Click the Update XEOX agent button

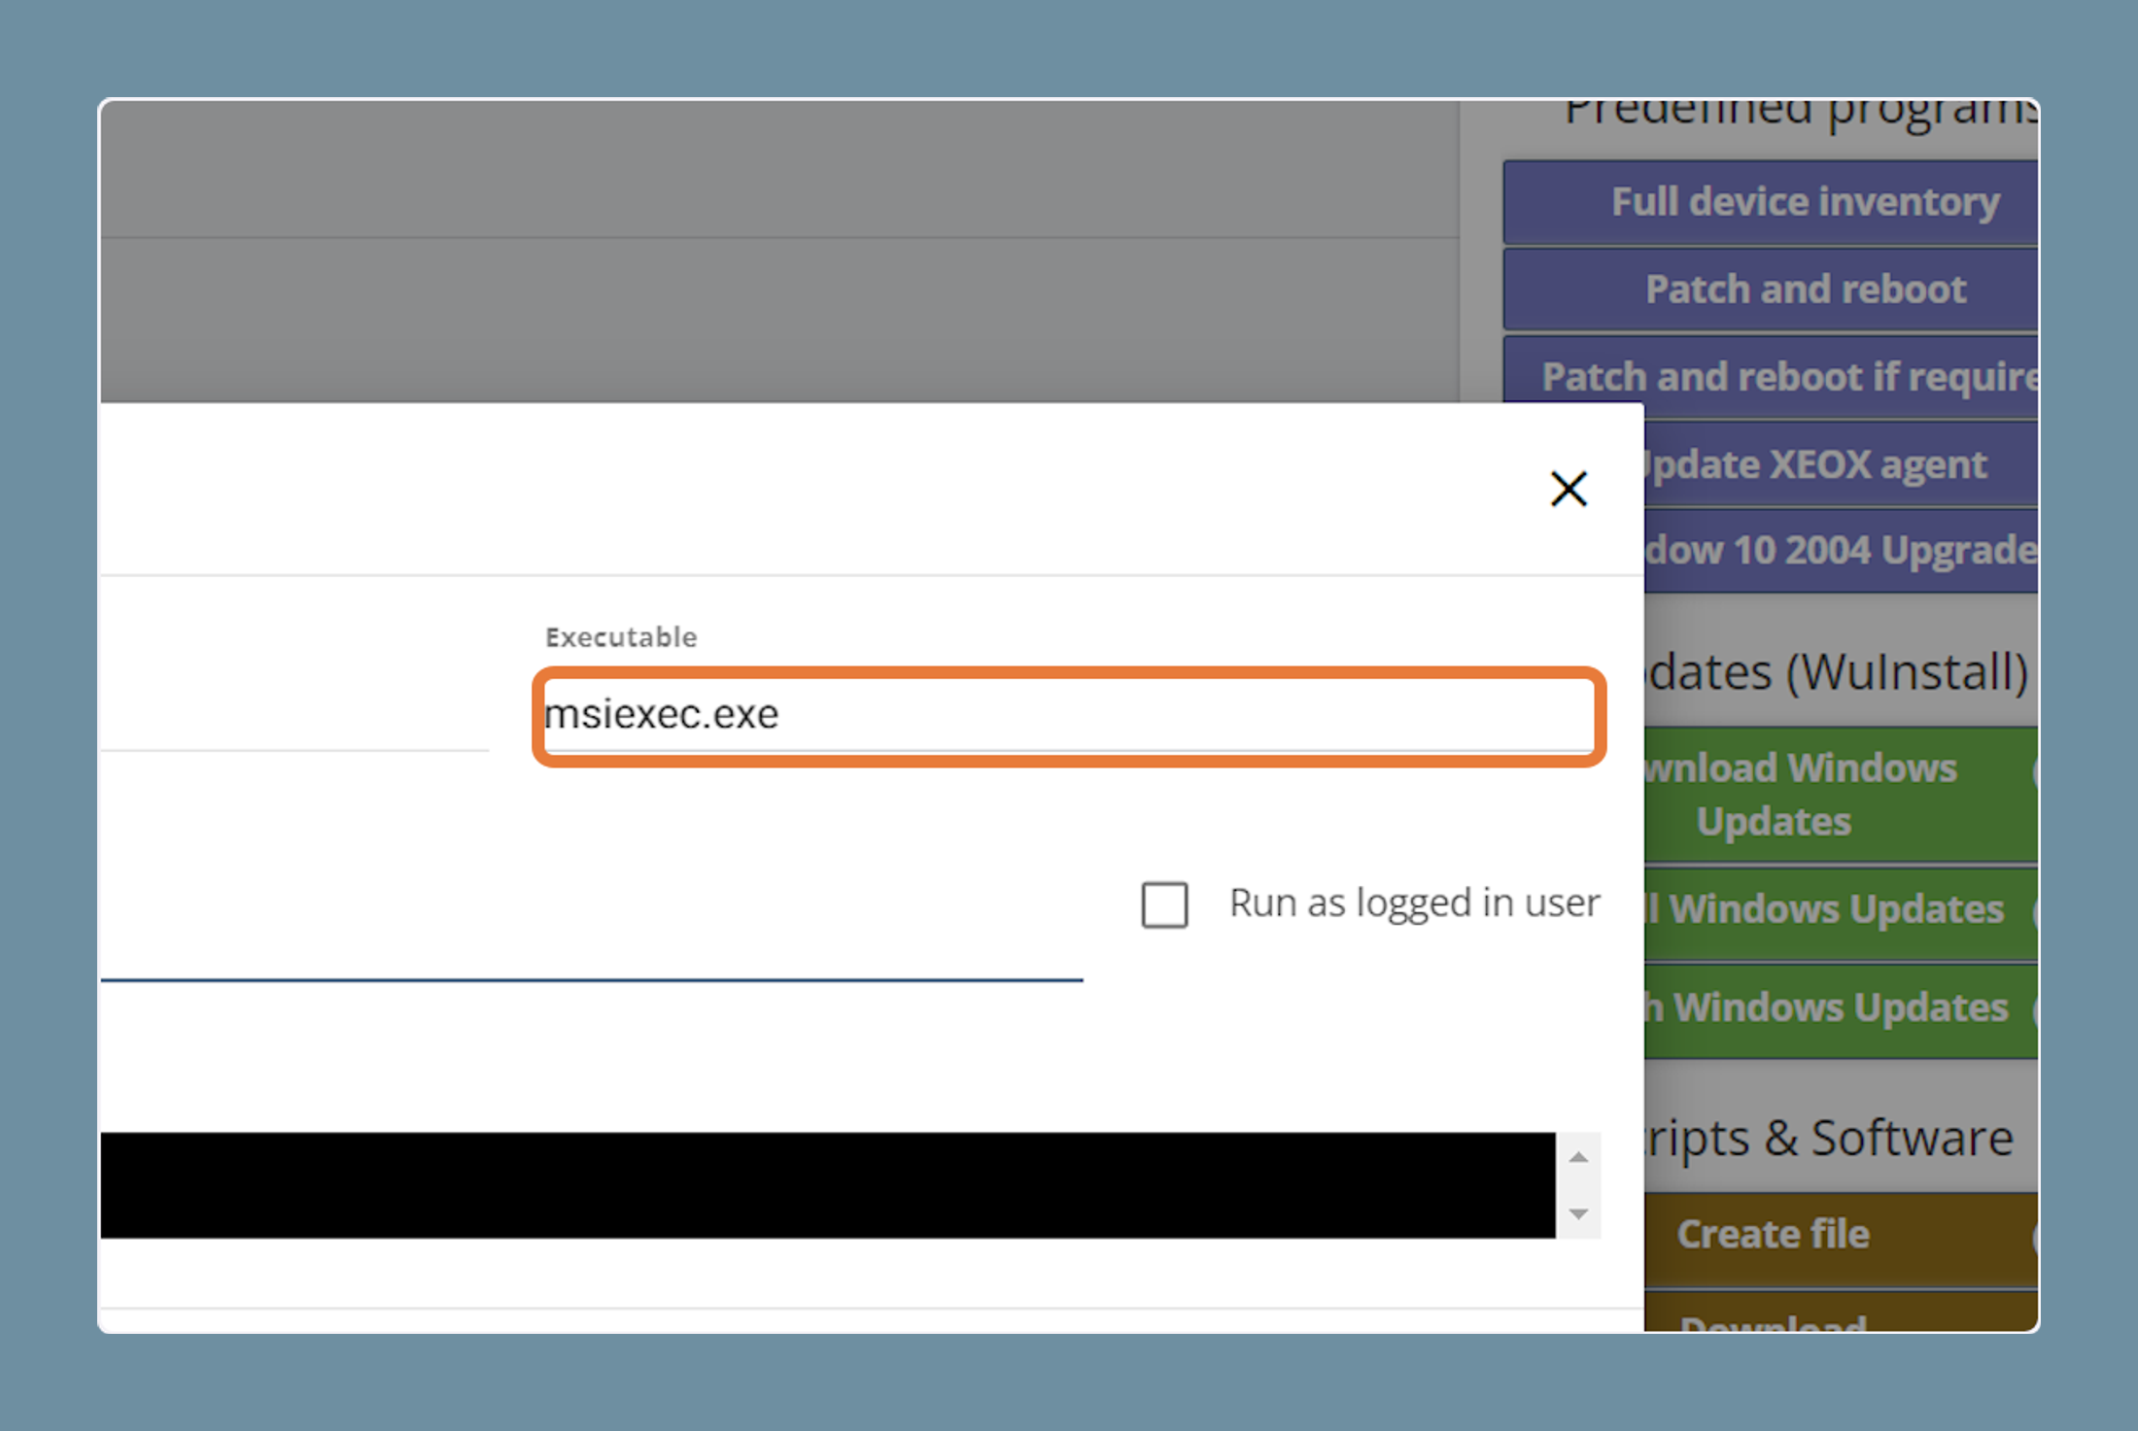[x=1841, y=464]
